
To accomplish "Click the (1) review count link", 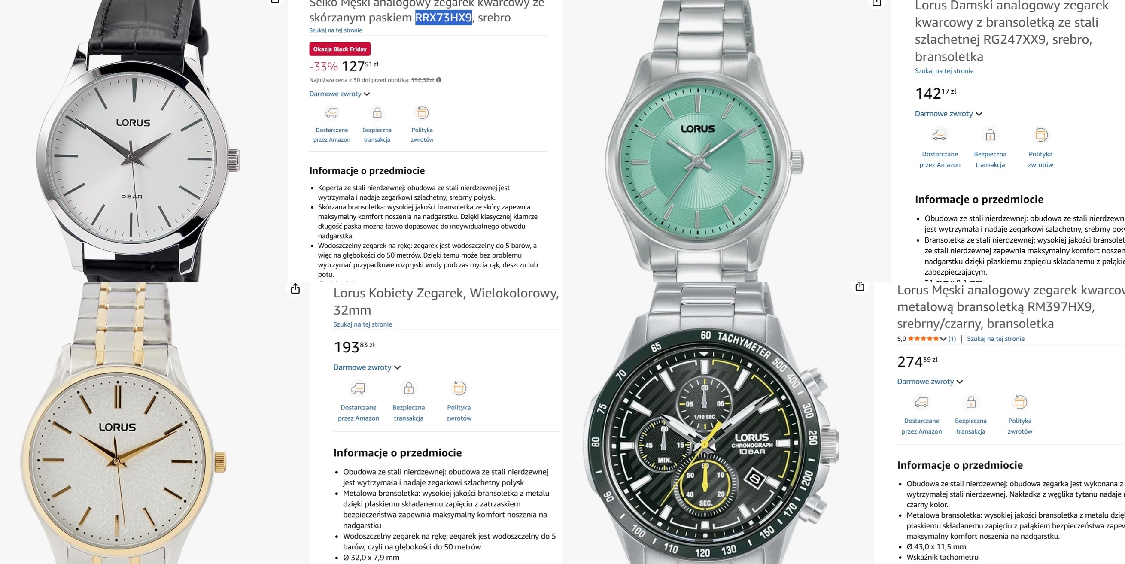I will coord(952,339).
